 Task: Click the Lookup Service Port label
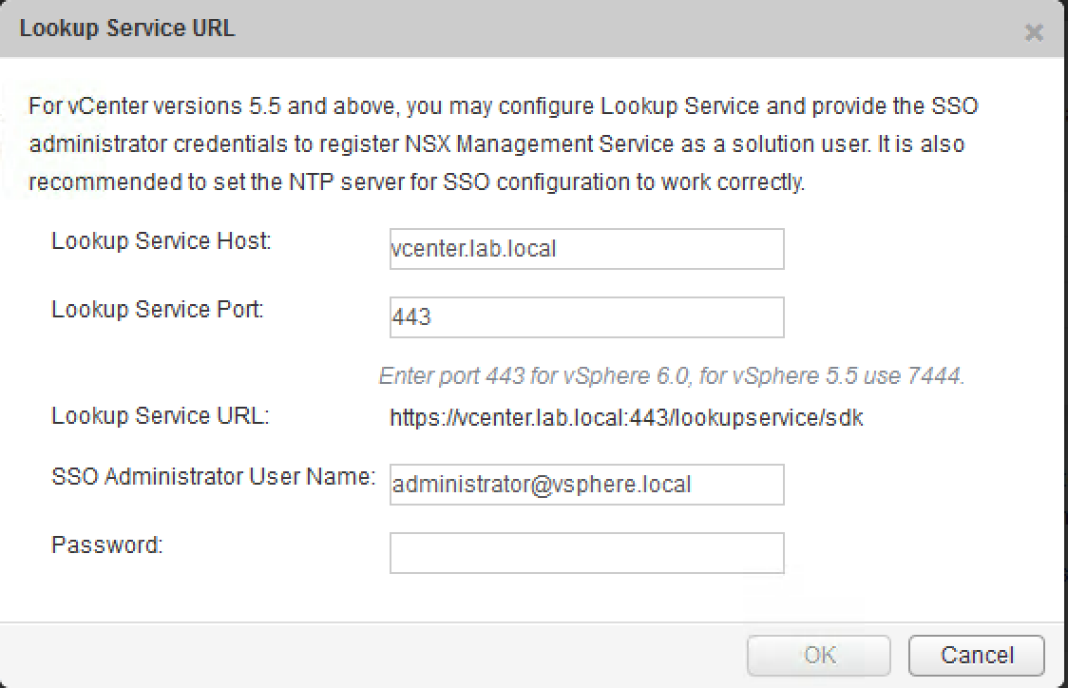(x=158, y=309)
